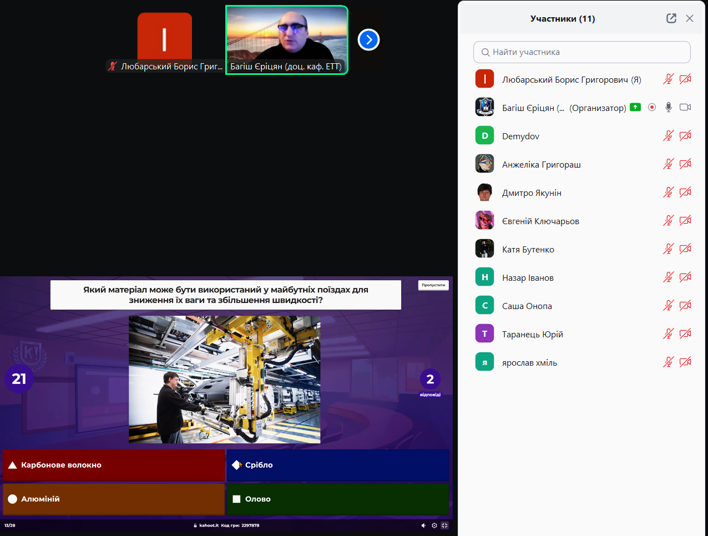The image size is (708, 536).
Task: Select Анжеліка Григораш in participant list
Action: (582, 164)
